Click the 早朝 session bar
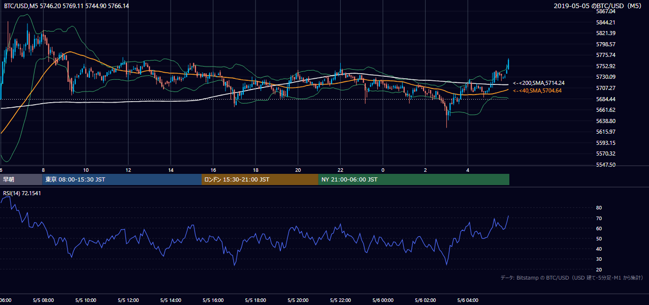Viewport: 649px width, 305px height. coord(21,179)
